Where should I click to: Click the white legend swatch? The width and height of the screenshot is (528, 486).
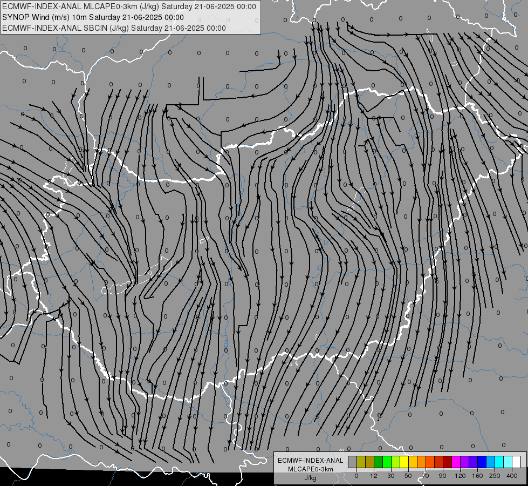coord(517,462)
